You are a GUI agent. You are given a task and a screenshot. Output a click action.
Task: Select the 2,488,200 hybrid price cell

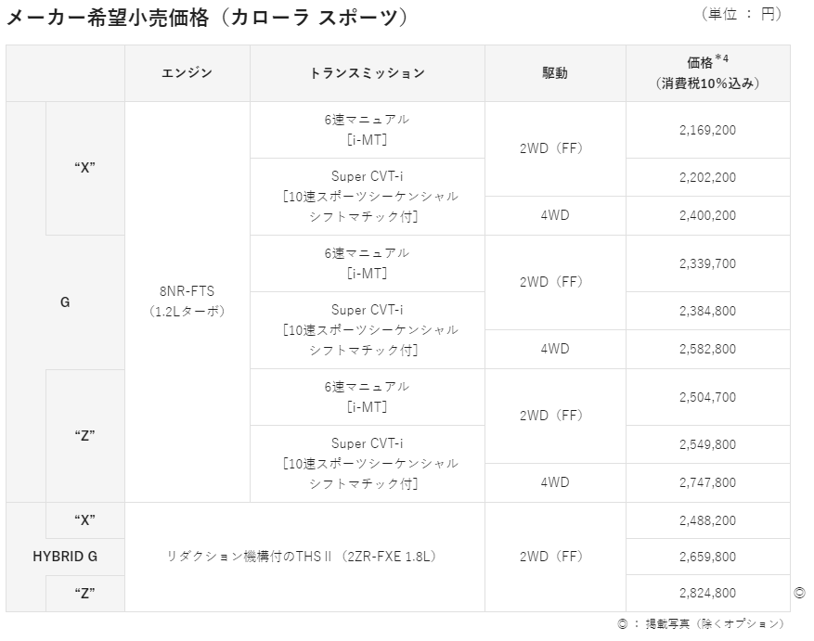tap(707, 520)
